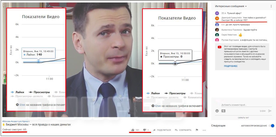Click the data point on left chart

(x=38, y=62)
